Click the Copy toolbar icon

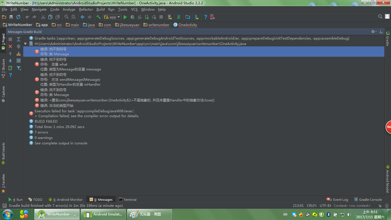(50, 17)
